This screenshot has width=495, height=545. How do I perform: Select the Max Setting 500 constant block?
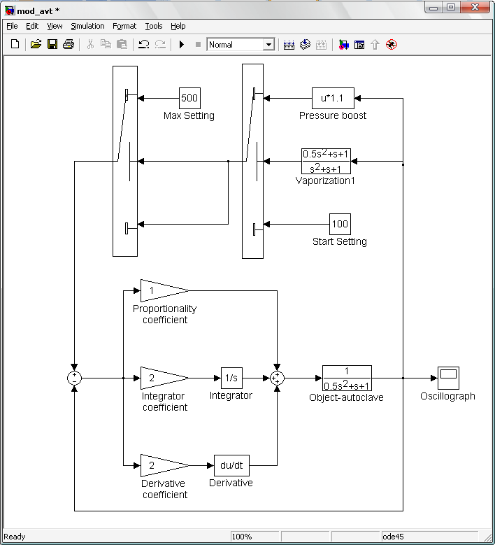tap(189, 98)
